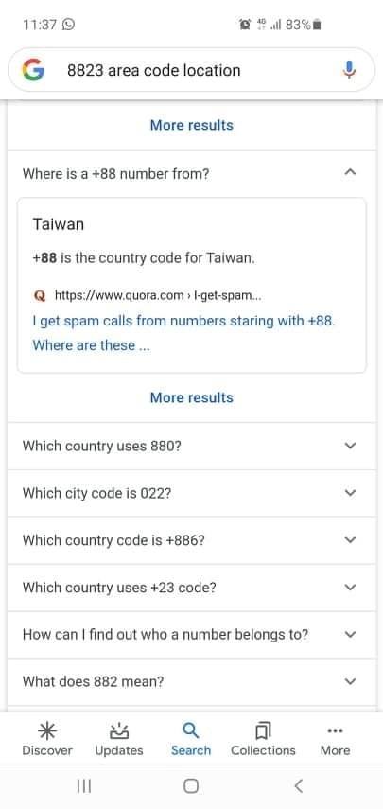
Task: Select the Search tab in bottom bar
Action: [191, 739]
